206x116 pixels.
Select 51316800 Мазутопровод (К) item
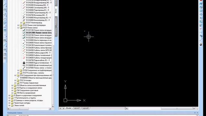click(38, 18)
